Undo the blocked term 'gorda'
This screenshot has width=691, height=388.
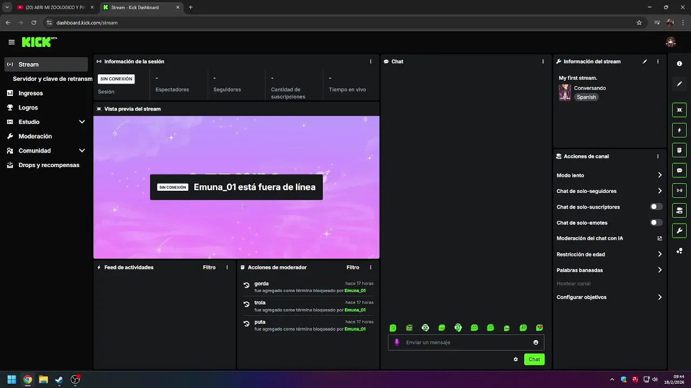pyautogui.click(x=246, y=286)
